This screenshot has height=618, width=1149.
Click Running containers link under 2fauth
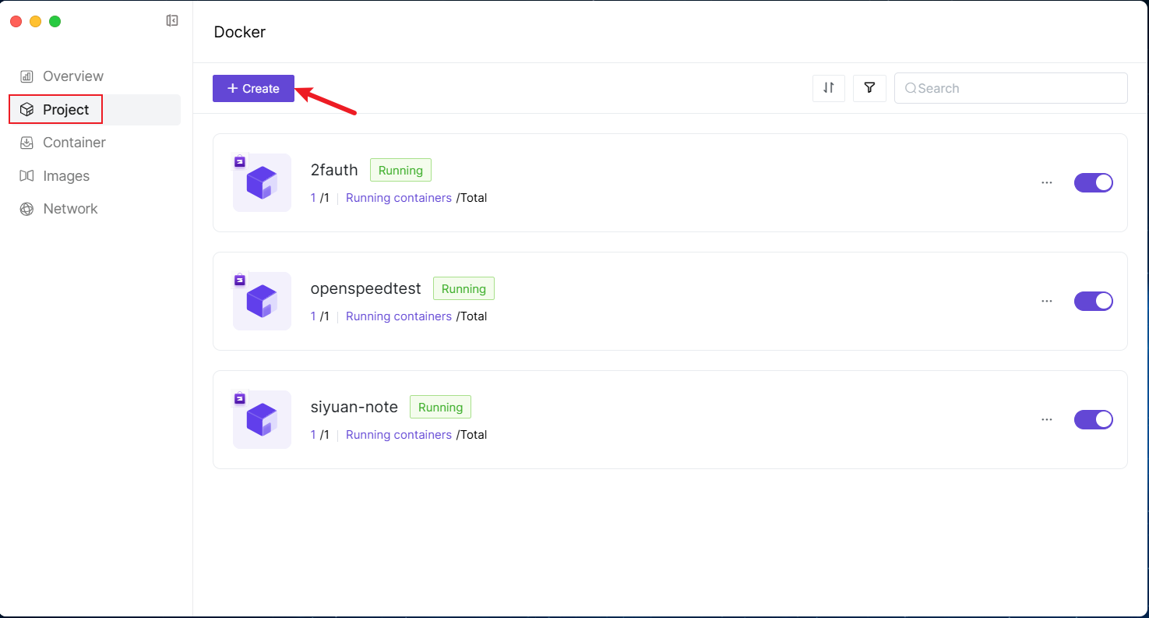[398, 198]
